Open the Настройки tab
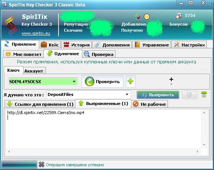The width and height of the screenshot is (214, 170). click(189, 45)
